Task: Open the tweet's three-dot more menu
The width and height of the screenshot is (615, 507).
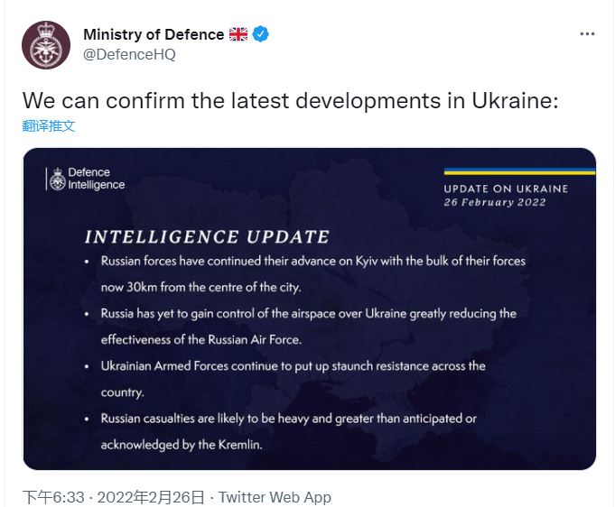Action: point(587,34)
